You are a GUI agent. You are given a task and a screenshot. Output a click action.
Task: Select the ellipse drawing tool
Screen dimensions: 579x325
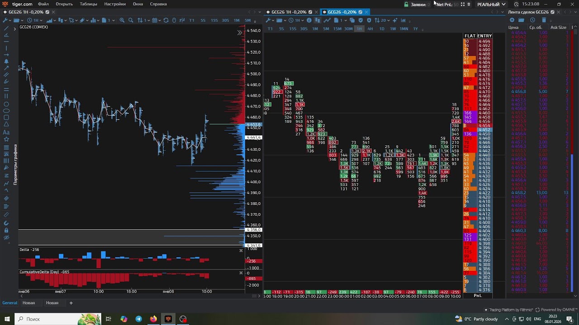[6, 111]
